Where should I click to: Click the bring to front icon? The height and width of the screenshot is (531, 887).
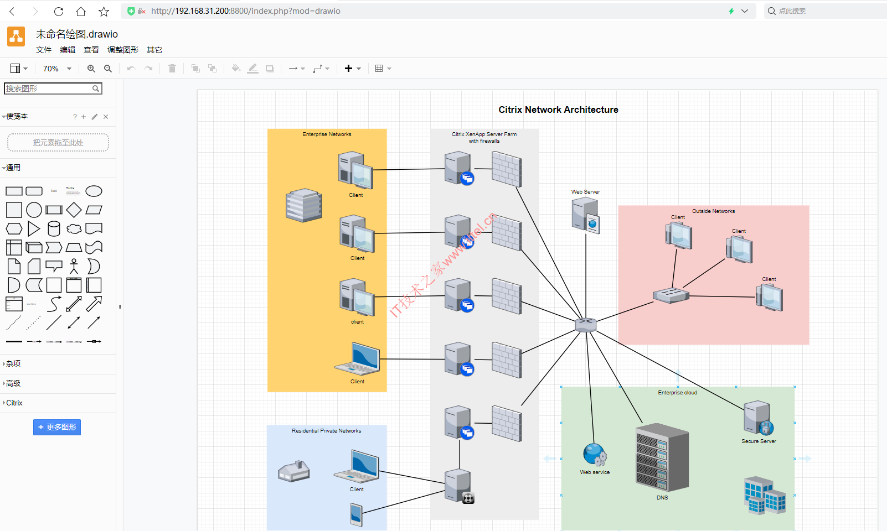pos(195,69)
